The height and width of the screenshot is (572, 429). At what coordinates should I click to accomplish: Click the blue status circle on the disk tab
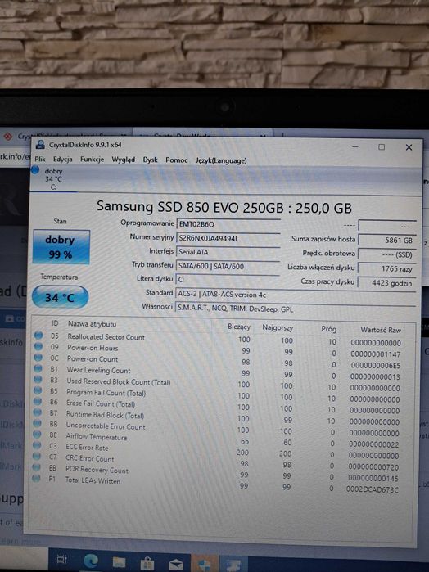click(35, 170)
